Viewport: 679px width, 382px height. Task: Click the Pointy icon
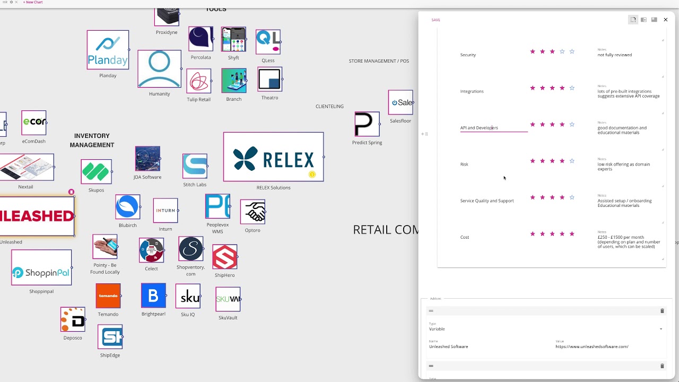105,247
